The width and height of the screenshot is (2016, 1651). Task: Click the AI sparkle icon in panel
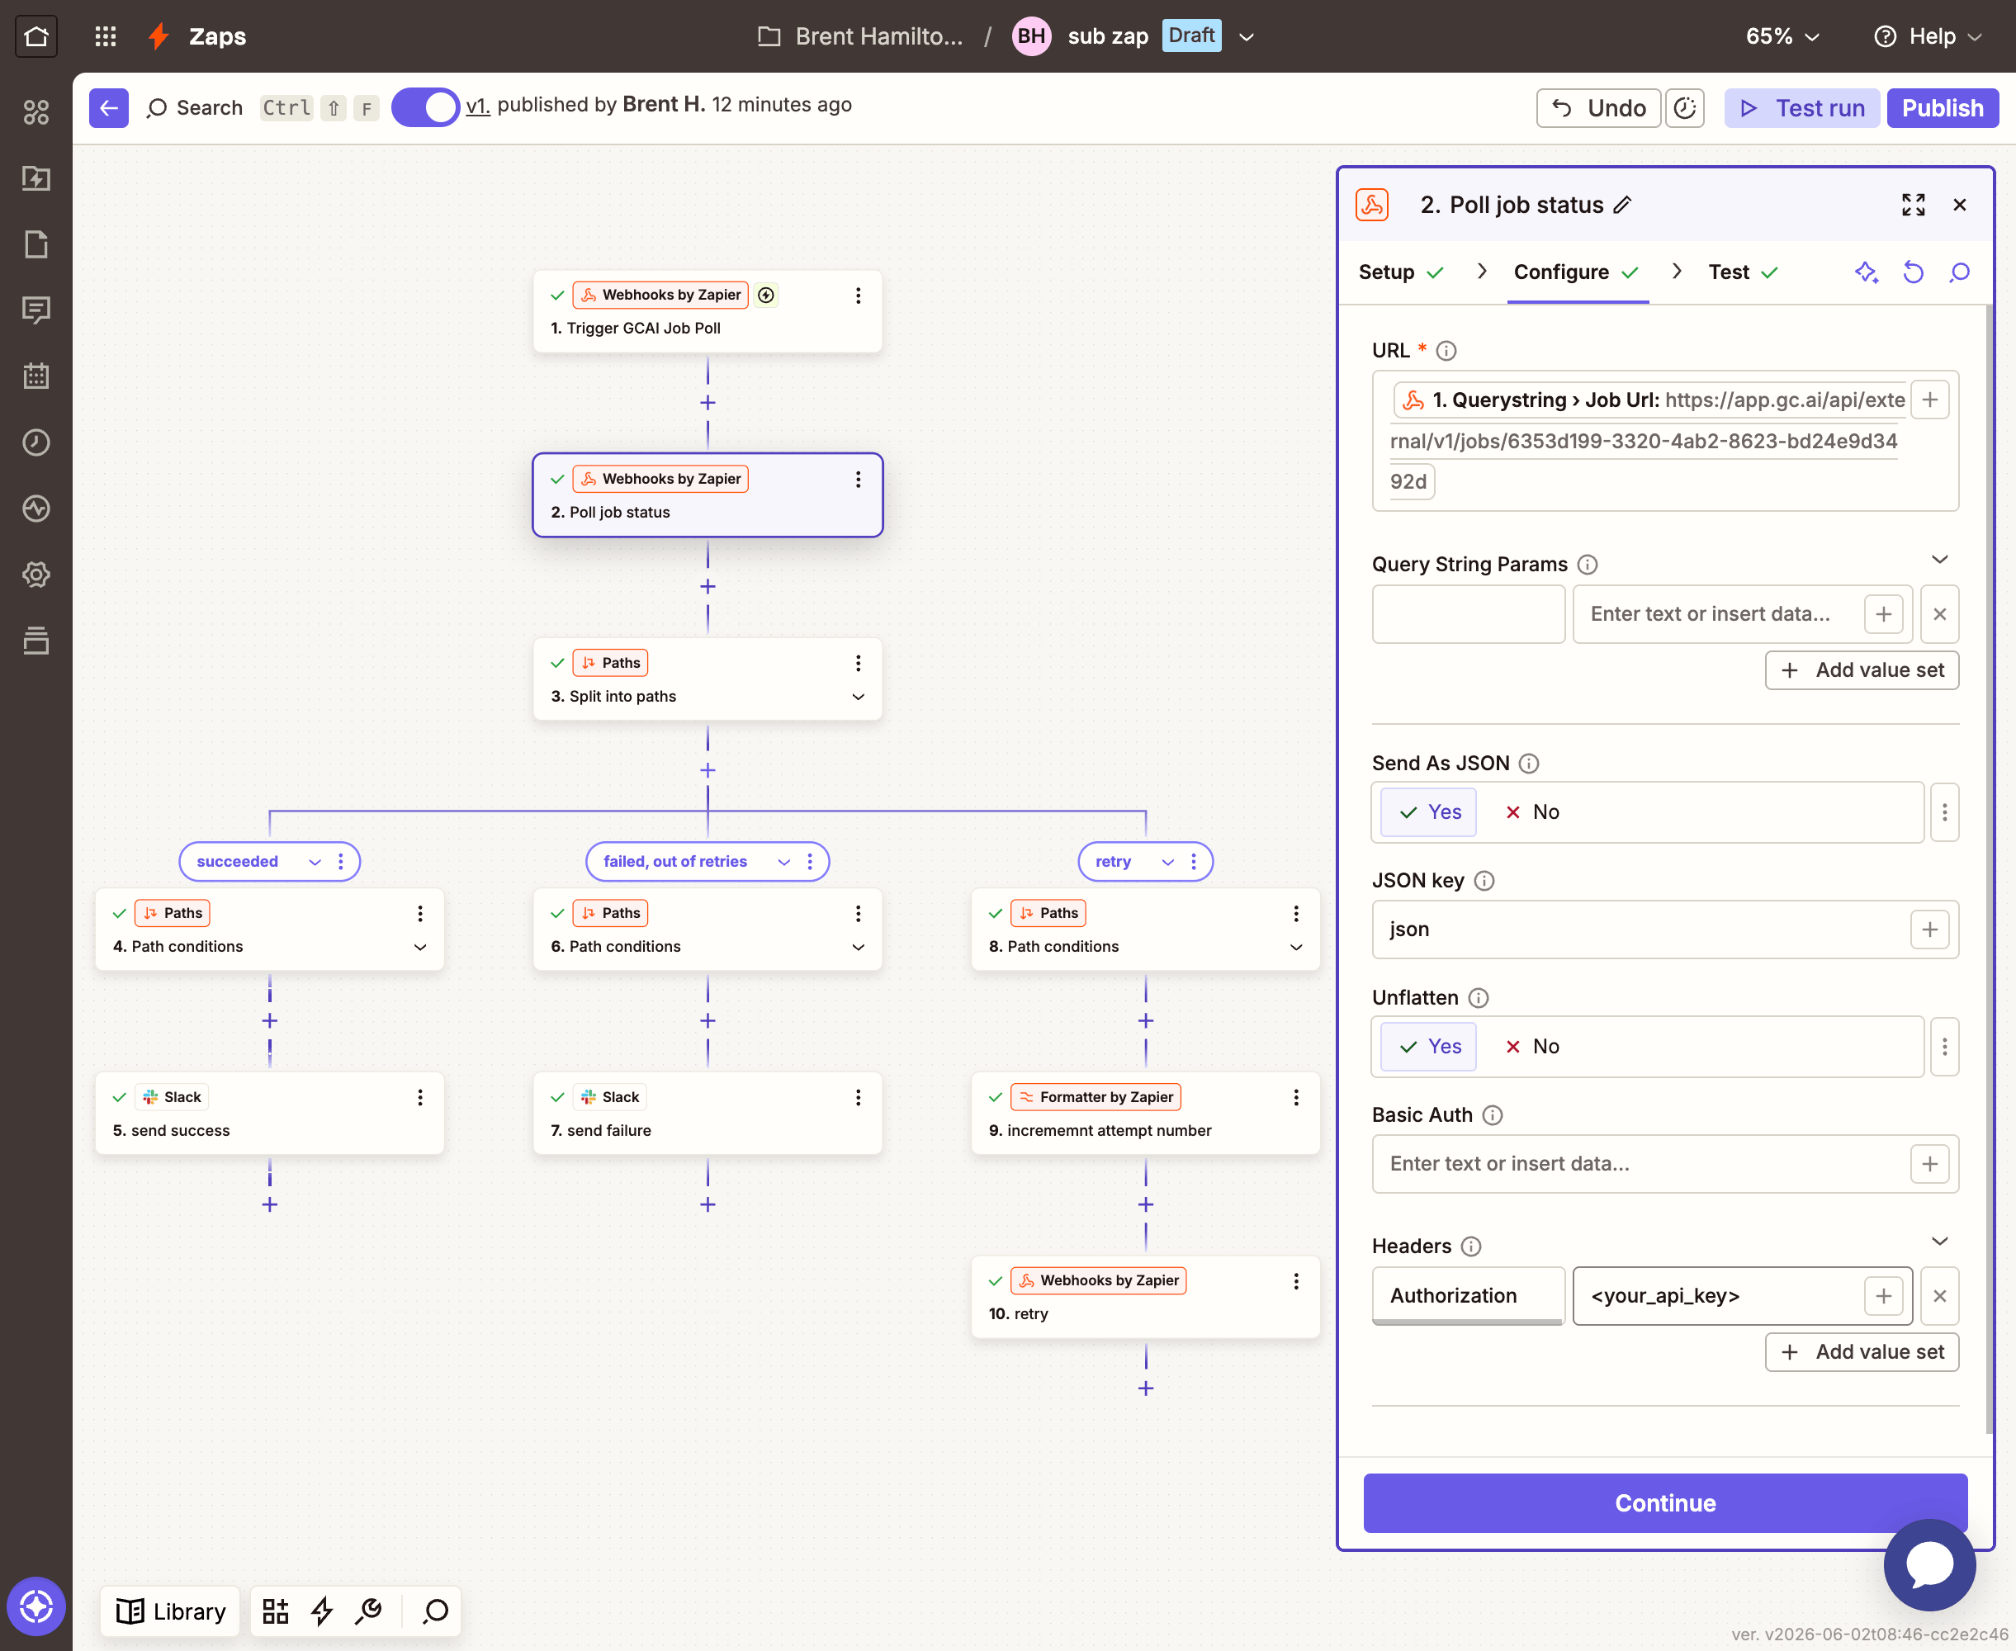[1866, 272]
